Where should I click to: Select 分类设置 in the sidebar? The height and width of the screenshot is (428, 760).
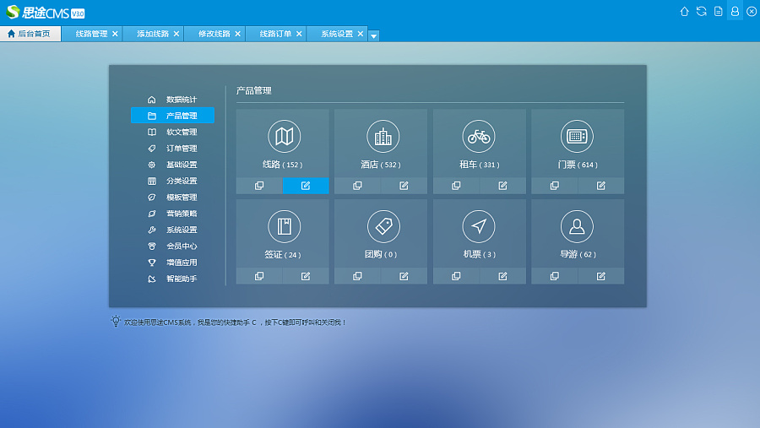point(172,181)
